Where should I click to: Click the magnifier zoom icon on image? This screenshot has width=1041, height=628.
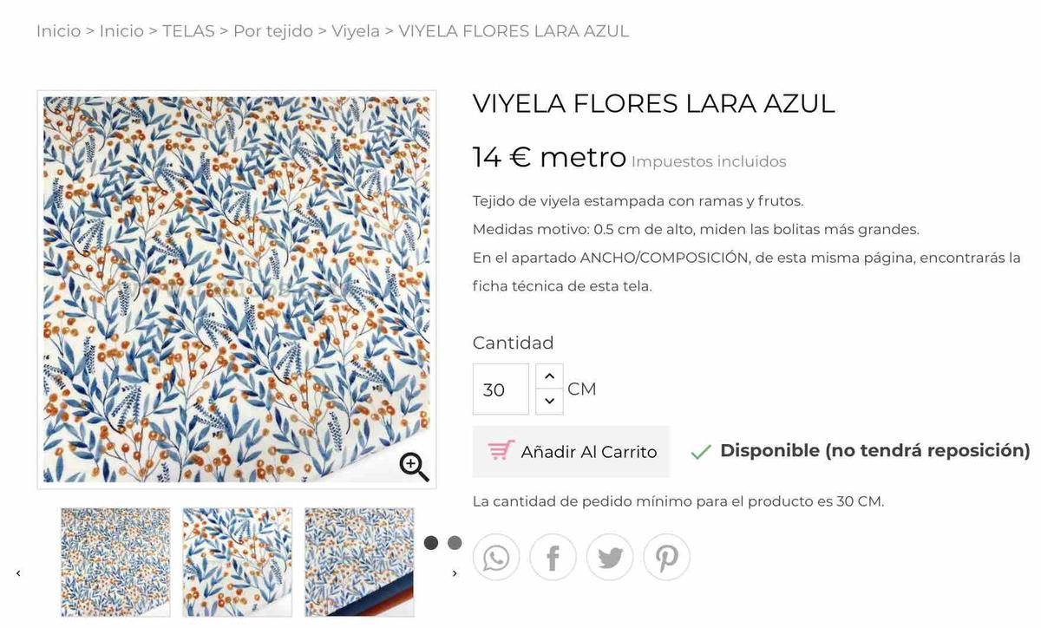(x=414, y=467)
